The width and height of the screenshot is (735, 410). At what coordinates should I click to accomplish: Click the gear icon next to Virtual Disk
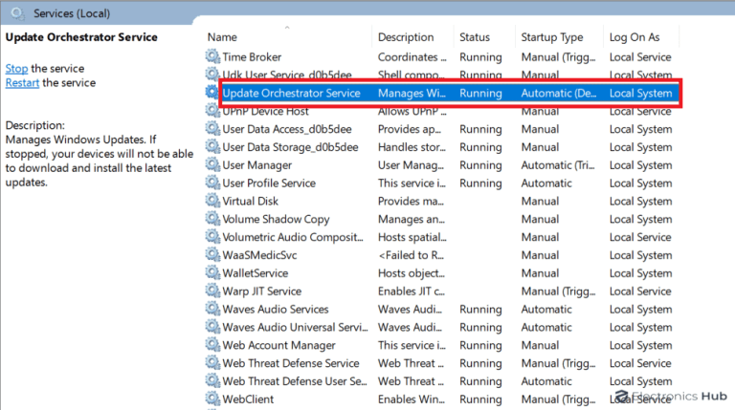[x=212, y=202]
